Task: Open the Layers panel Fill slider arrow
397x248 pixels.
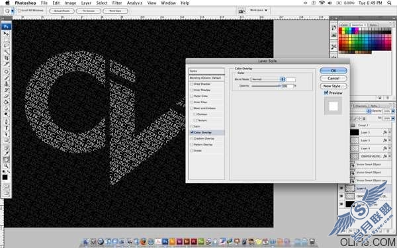Action: [x=393, y=118]
